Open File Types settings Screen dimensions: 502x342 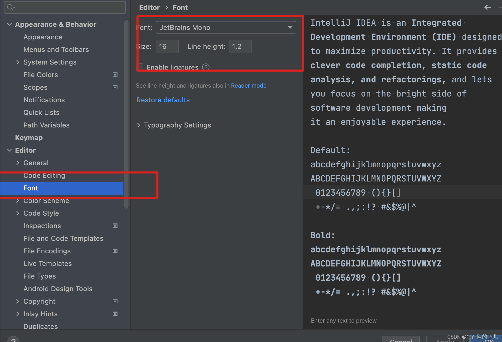point(39,276)
